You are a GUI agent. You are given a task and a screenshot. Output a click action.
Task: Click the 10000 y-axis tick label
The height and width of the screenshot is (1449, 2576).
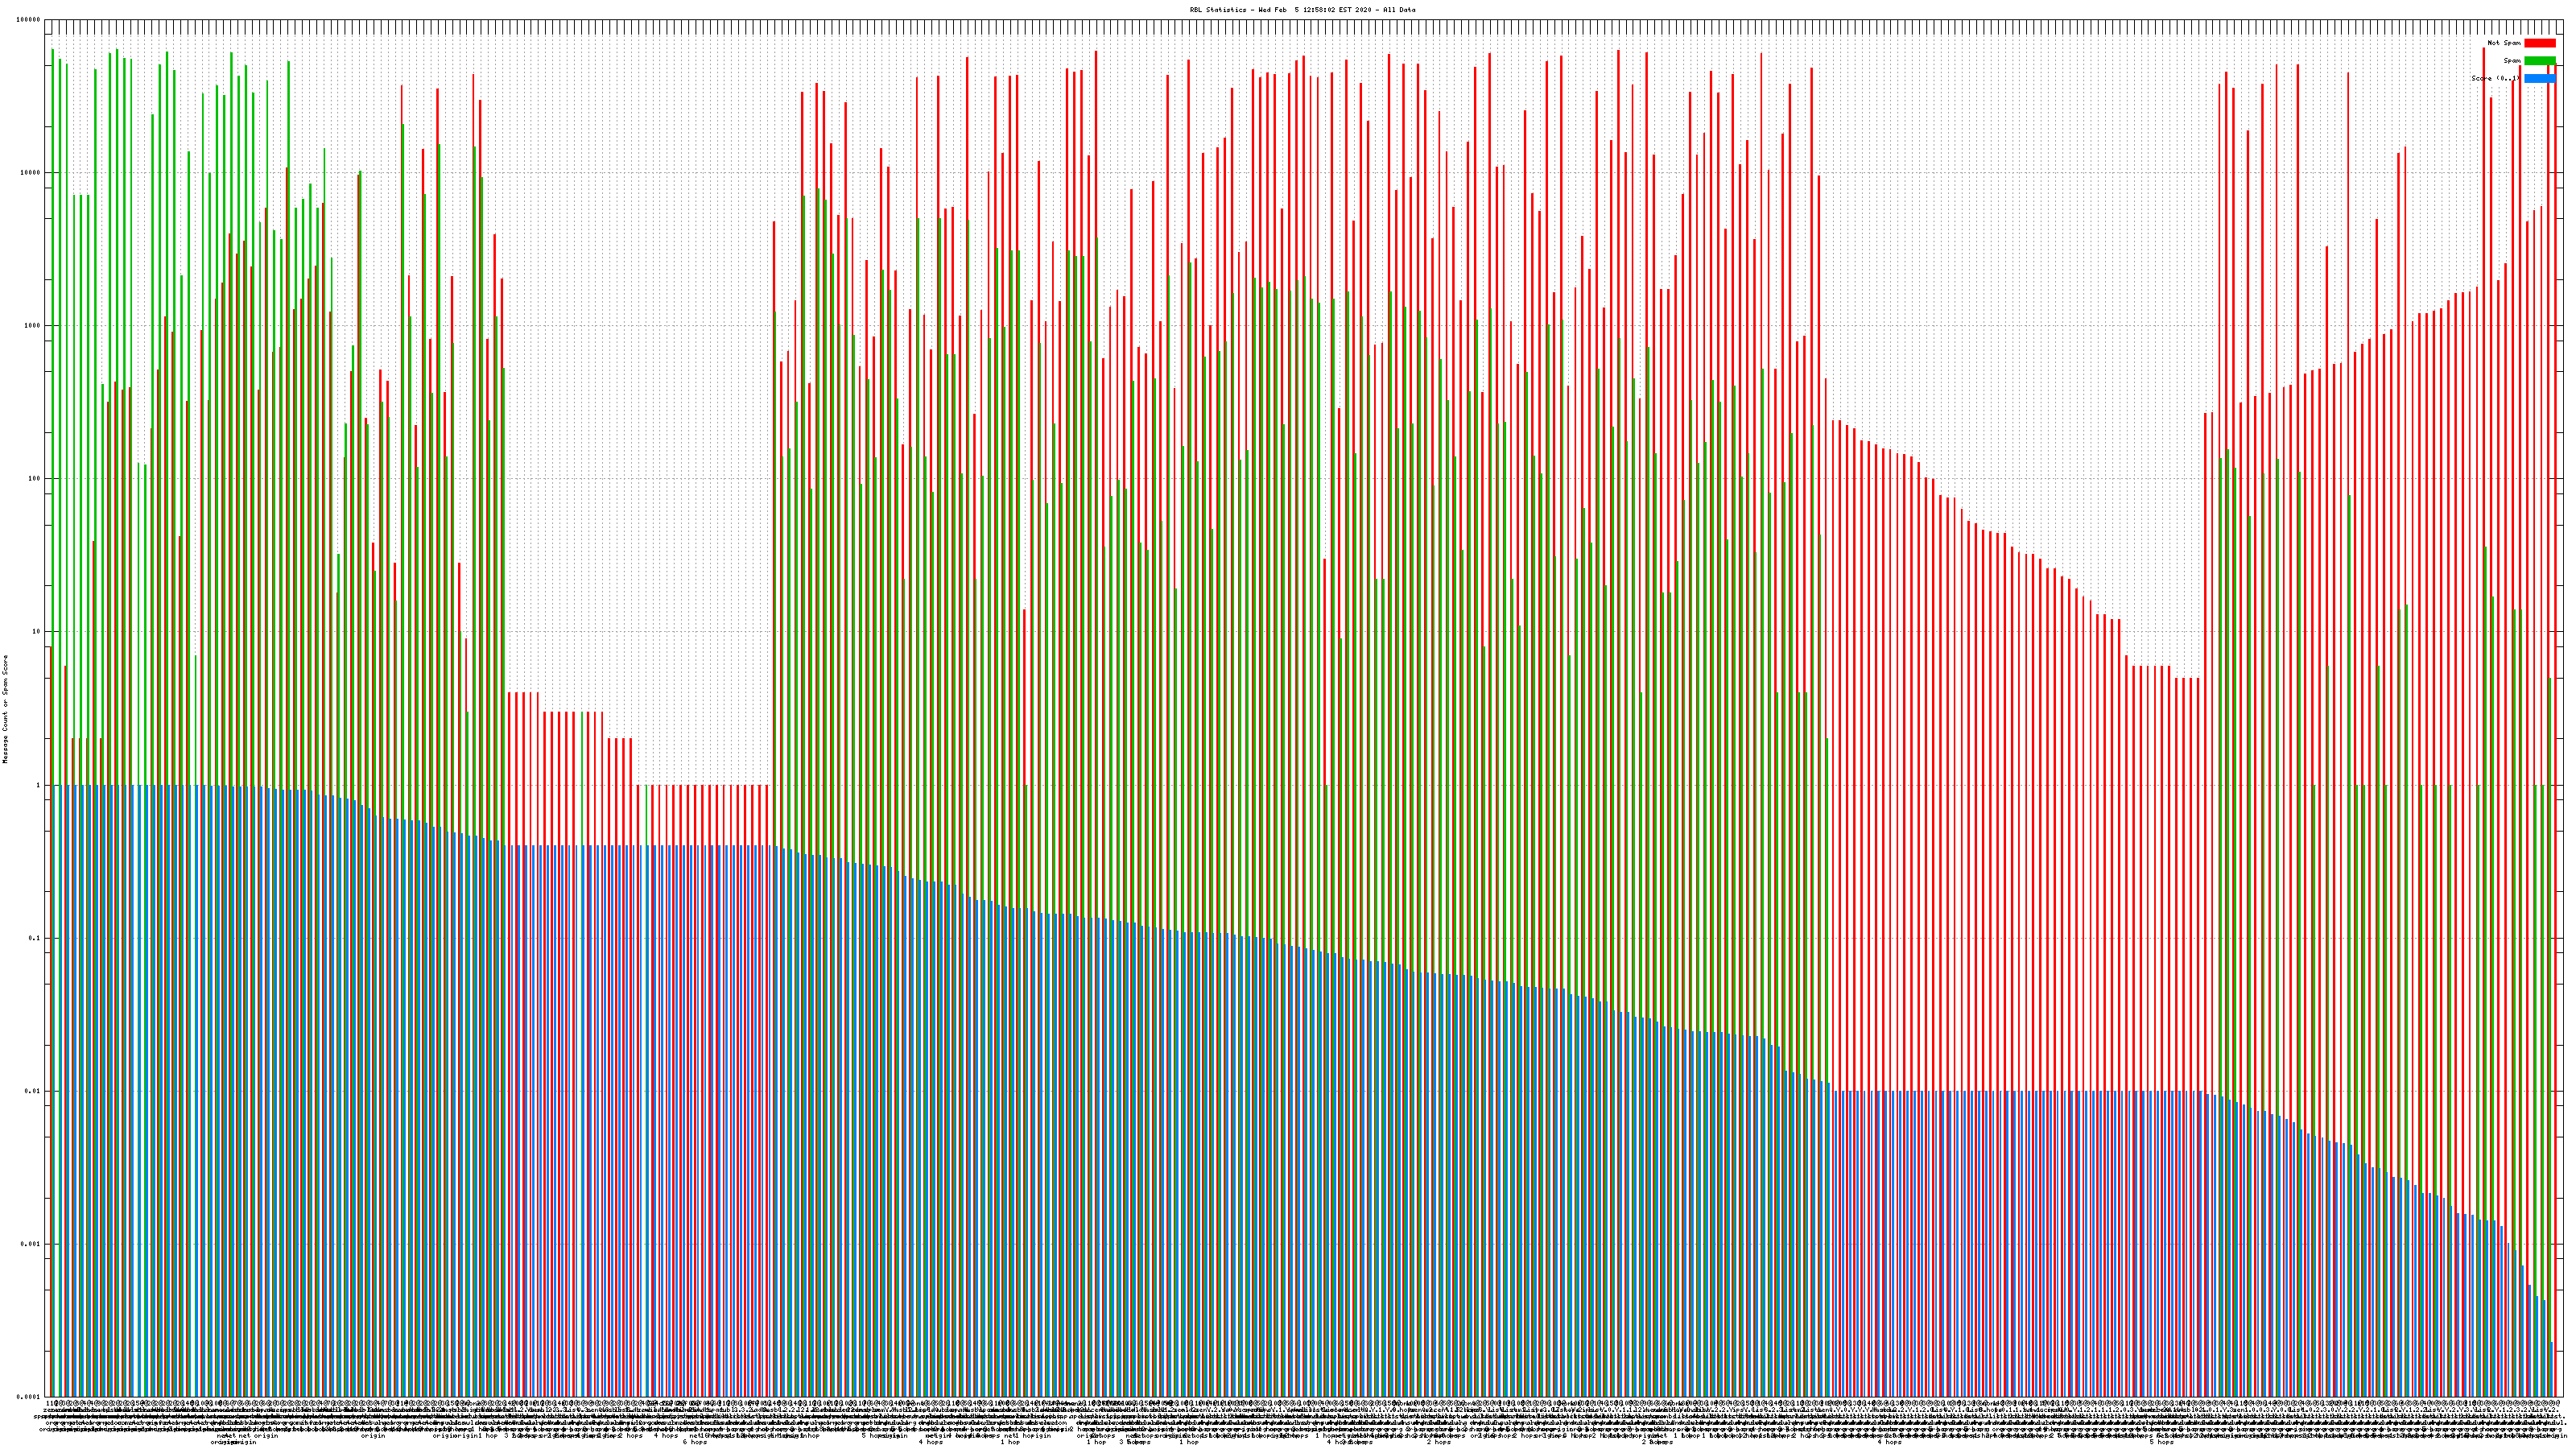coord(31,173)
